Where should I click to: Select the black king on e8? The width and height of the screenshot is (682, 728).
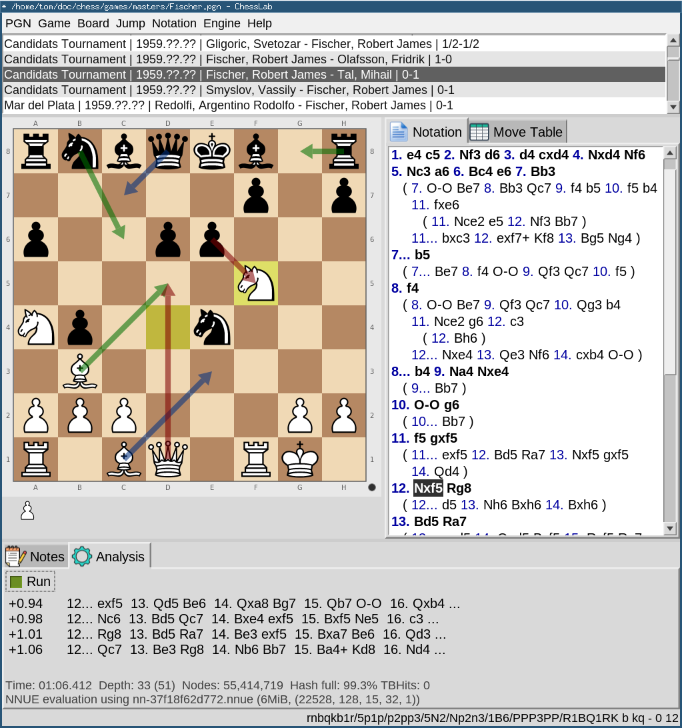[212, 151]
